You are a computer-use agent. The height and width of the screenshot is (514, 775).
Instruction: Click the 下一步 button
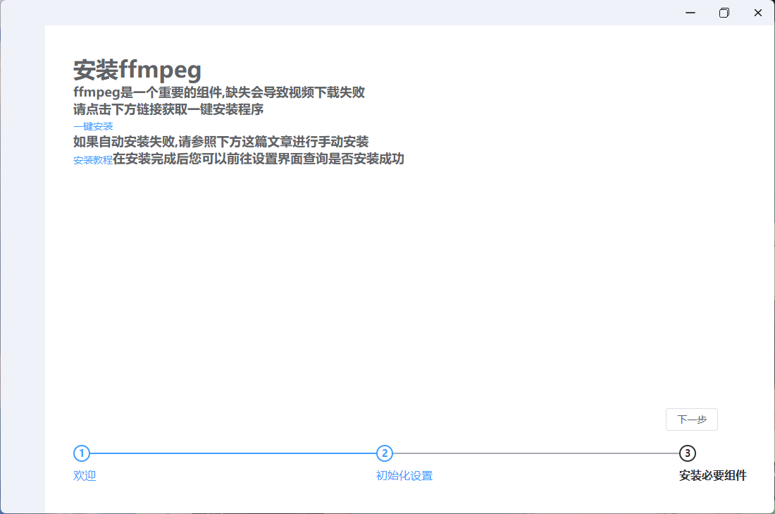point(691,420)
